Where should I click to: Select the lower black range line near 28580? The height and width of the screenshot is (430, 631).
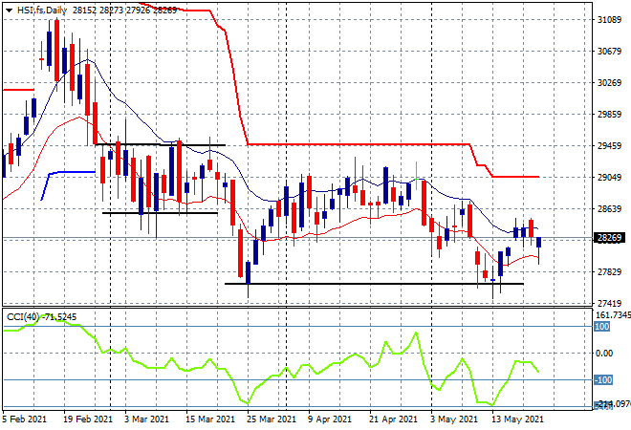pyautogui.click(x=160, y=213)
